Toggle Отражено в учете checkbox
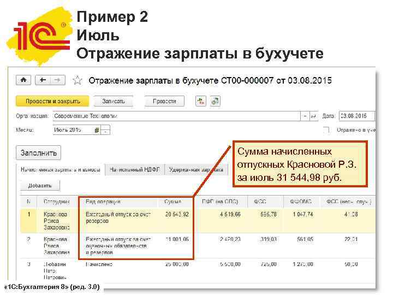The image size is (393, 295). [326, 130]
